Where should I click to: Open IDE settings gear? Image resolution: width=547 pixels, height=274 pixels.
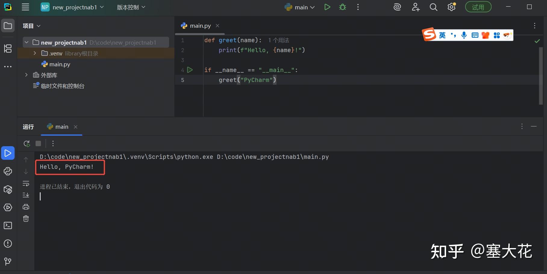pos(452,7)
